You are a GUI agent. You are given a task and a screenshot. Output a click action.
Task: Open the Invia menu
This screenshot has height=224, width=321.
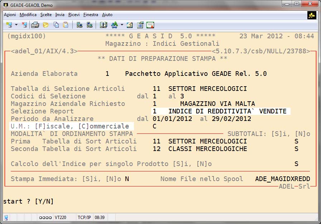pos(60,15)
